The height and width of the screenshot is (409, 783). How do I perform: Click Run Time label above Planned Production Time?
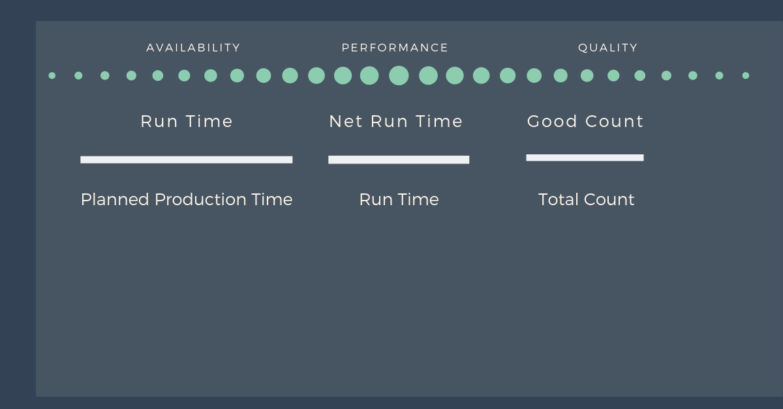tap(187, 121)
